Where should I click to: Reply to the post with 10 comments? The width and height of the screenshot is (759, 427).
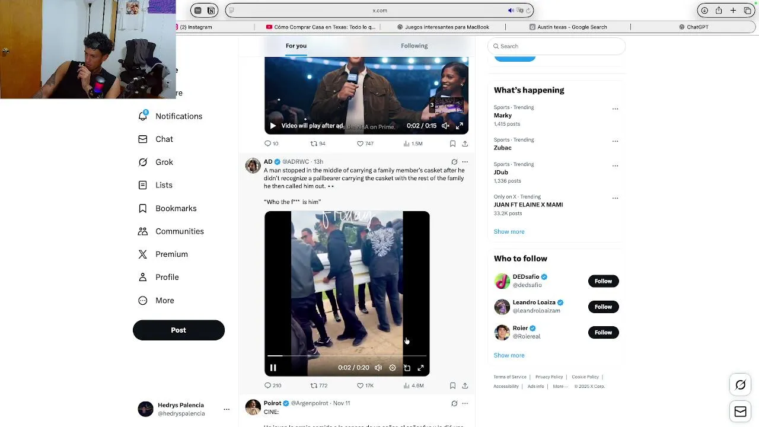click(x=272, y=144)
